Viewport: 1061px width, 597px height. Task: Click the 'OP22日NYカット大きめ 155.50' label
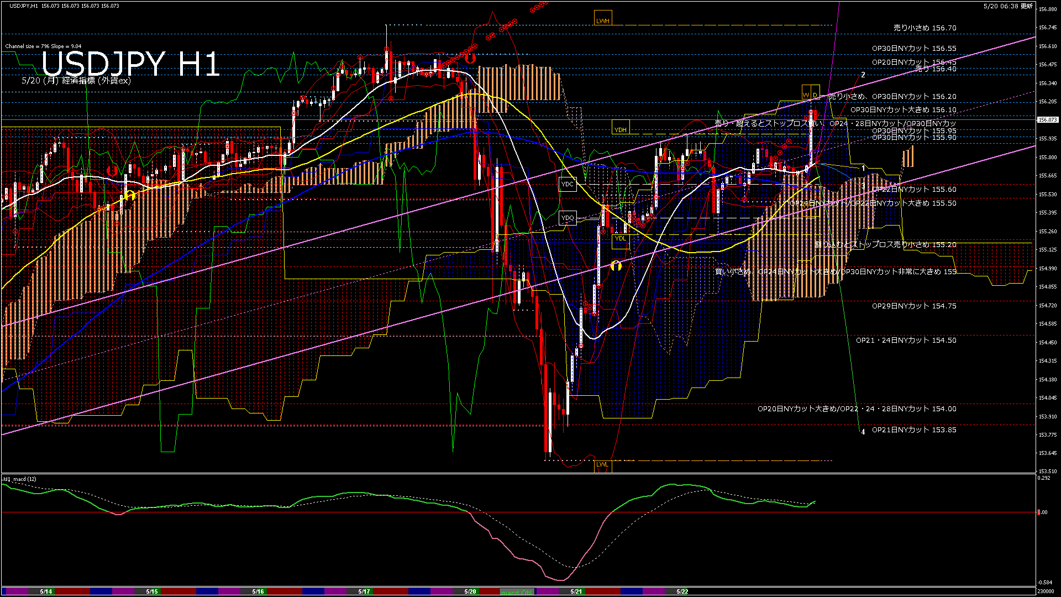tap(904, 203)
